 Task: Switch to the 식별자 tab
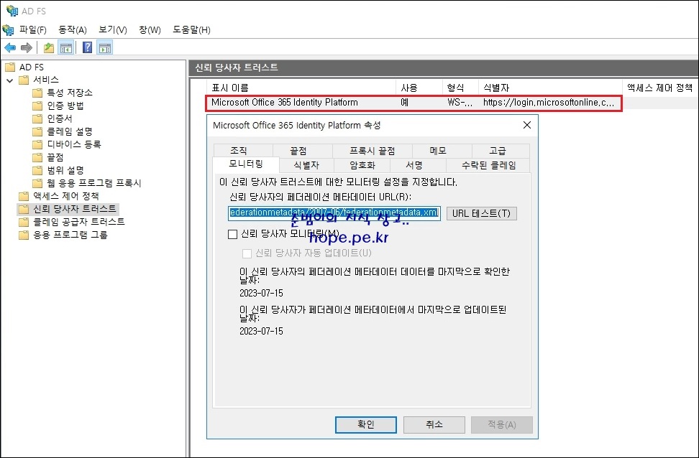(x=306, y=165)
